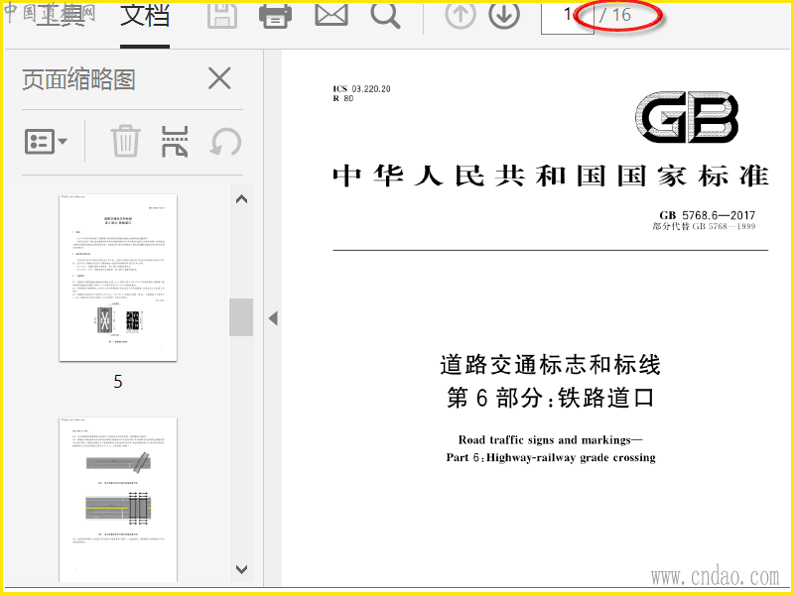Send document via the envelope icon
Screen dimensions: 794x595
pos(331,14)
